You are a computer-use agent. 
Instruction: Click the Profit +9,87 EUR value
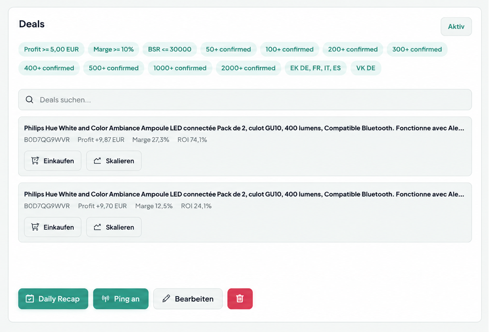coord(101,140)
